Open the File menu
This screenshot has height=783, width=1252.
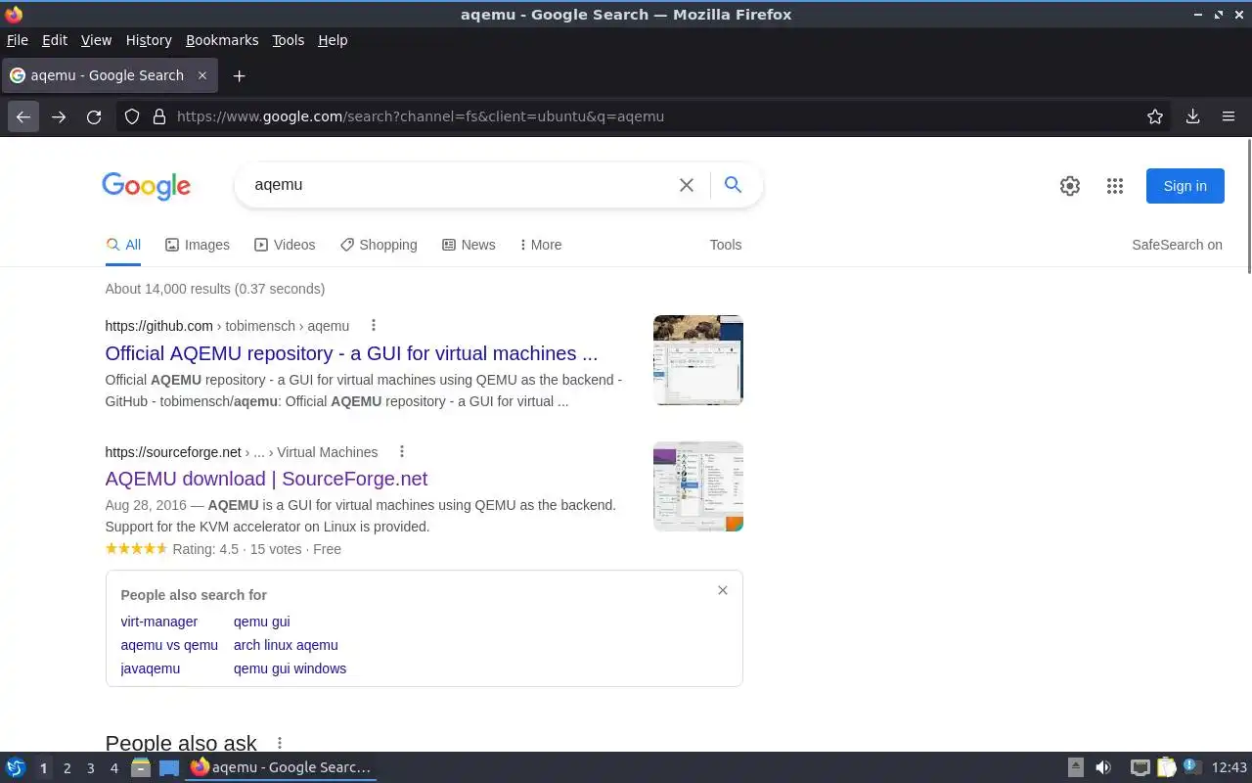pos(18,40)
